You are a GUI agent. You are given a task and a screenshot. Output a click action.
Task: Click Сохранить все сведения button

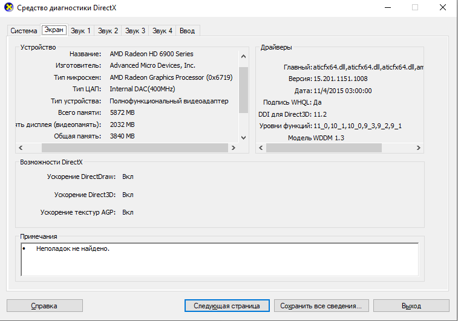click(x=321, y=306)
